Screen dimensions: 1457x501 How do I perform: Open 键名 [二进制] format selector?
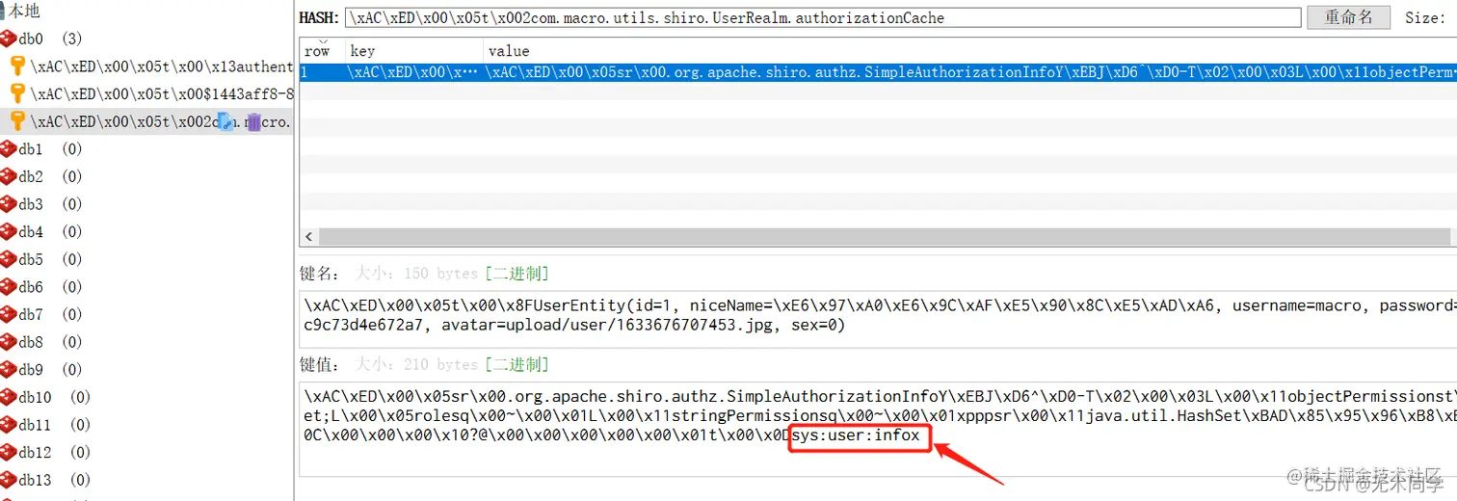[x=517, y=274]
